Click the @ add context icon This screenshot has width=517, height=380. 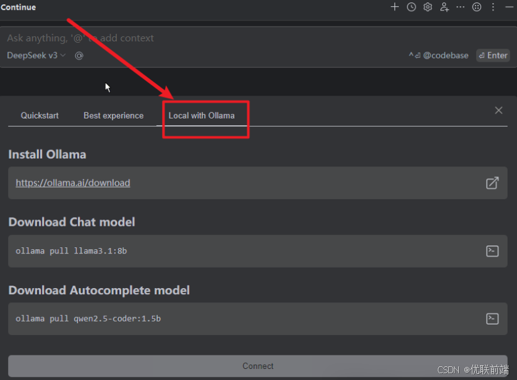(79, 56)
